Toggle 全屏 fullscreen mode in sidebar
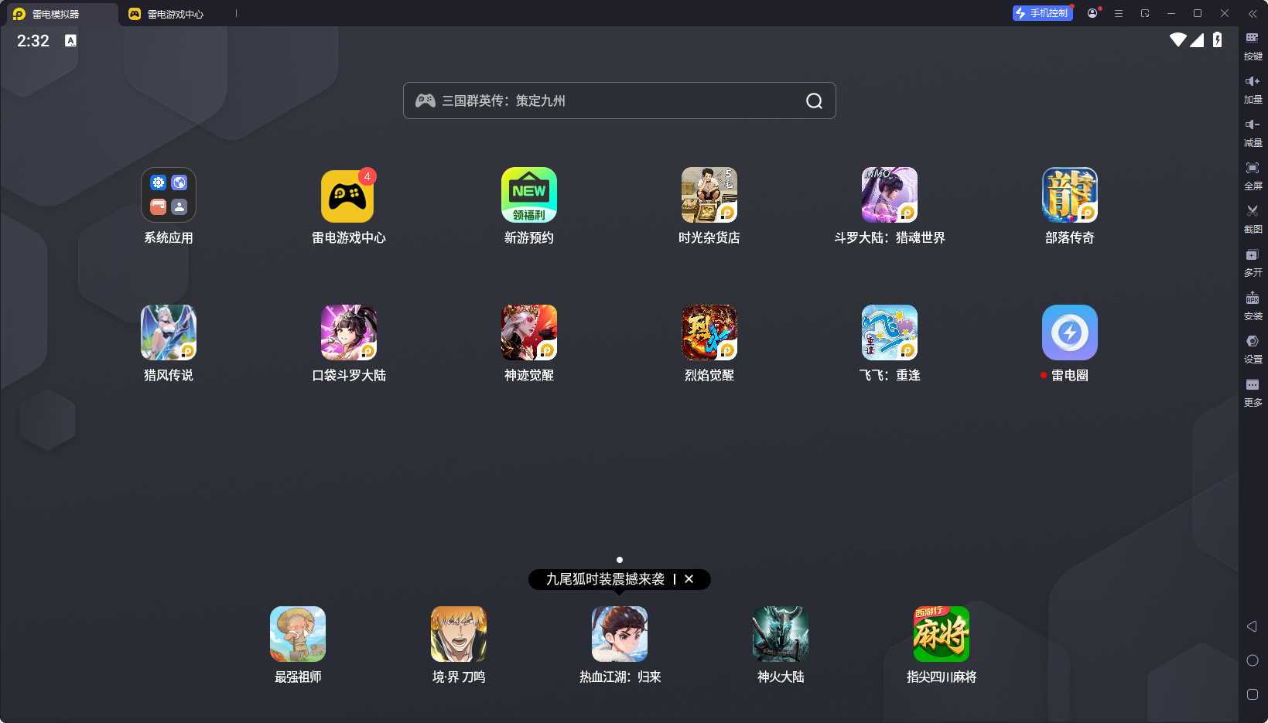1268x723 pixels. 1253,176
